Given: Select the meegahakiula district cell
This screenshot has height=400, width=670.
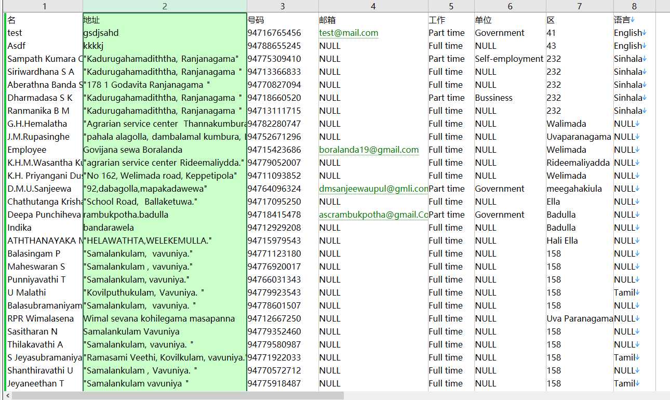Looking at the screenshot, I should pyautogui.click(x=580, y=189).
